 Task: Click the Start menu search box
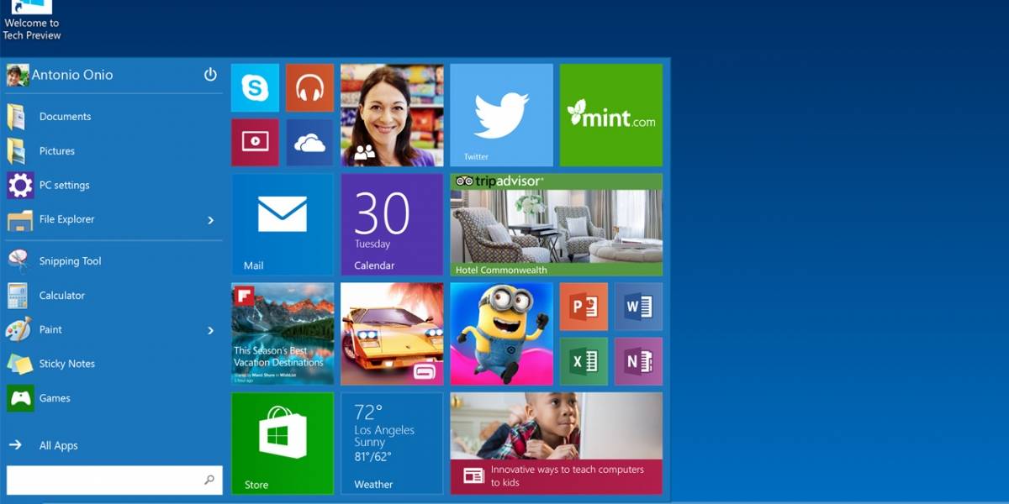[114, 480]
